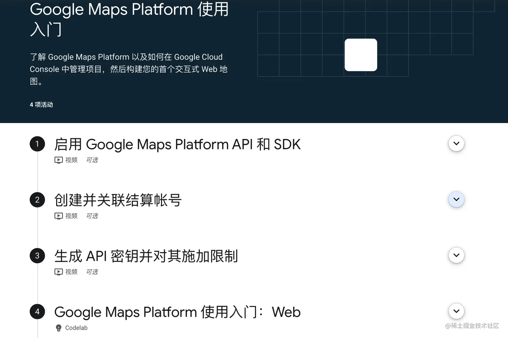Click the step number 4 circle

[37, 311]
